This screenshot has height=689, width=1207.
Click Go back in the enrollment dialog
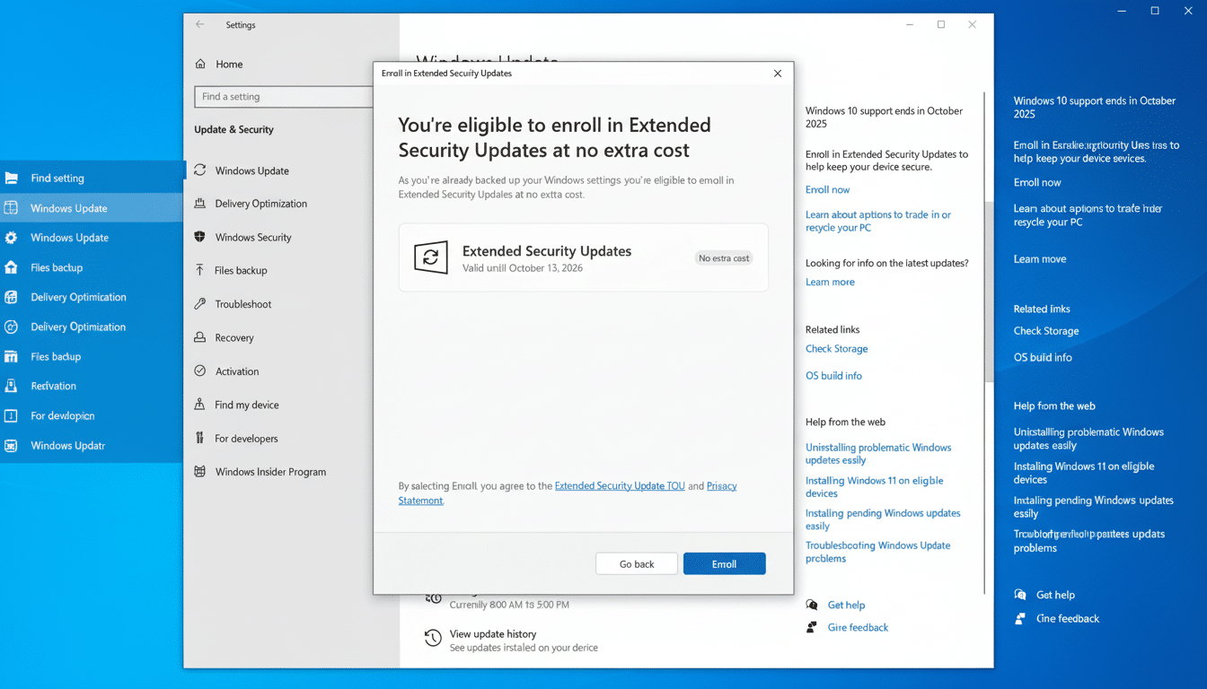click(x=636, y=563)
